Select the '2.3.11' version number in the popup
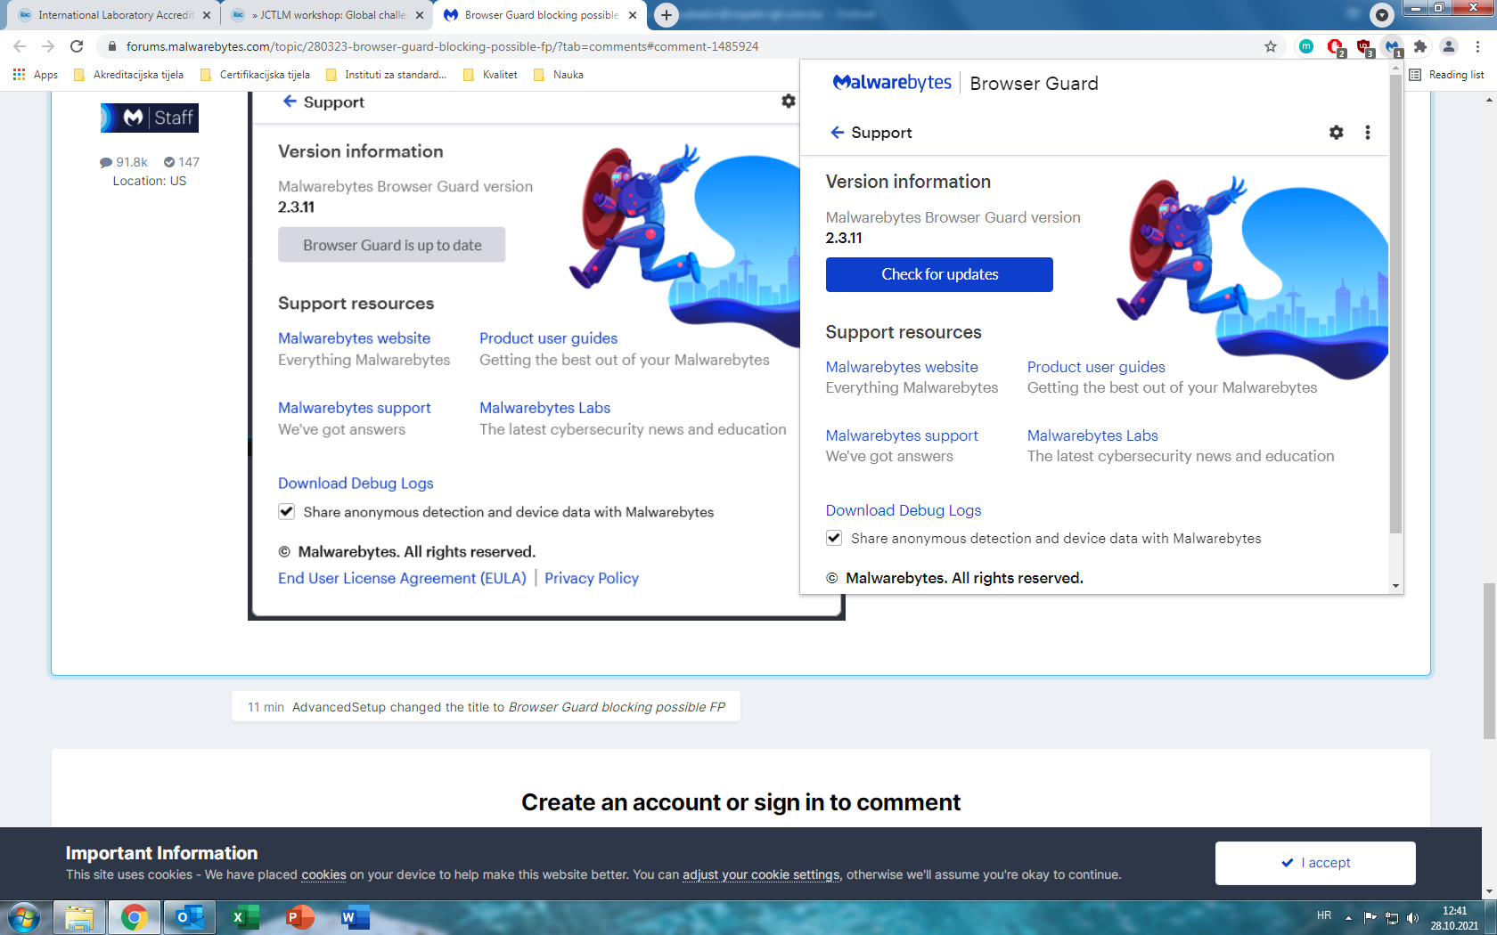 pyautogui.click(x=844, y=238)
